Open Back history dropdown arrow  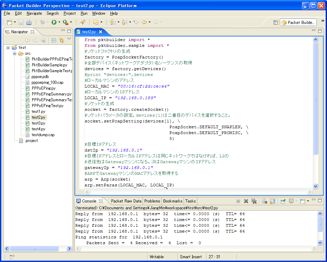point(149,22)
